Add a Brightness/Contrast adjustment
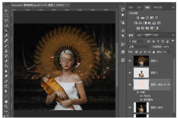The width and height of the screenshot is (178, 118). 138,18
